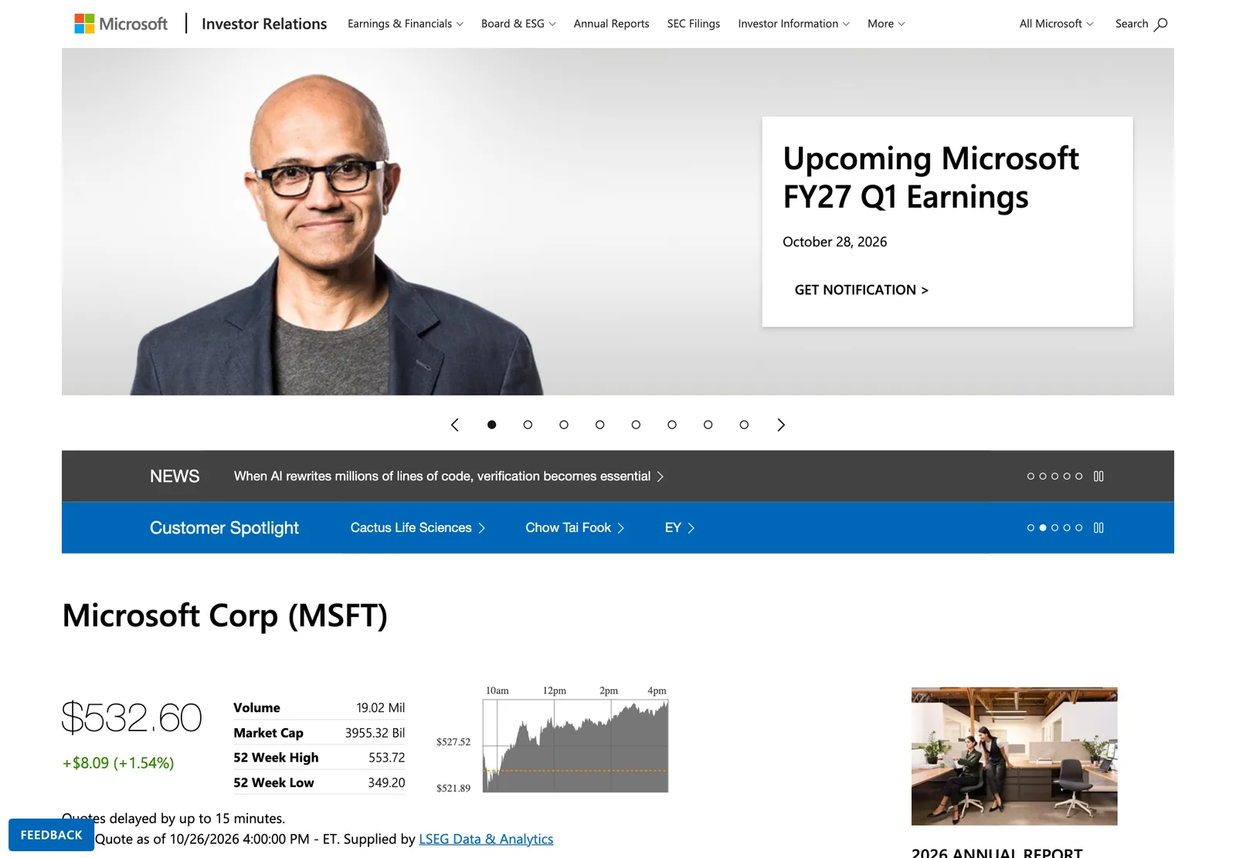This screenshot has height=858, width=1236.
Task: Select the fourth hero carousel dot
Action: pyautogui.click(x=599, y=425)
